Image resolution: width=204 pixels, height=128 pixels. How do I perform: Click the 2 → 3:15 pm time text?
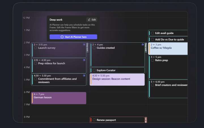pyautogui.click(x=41, y=44)
